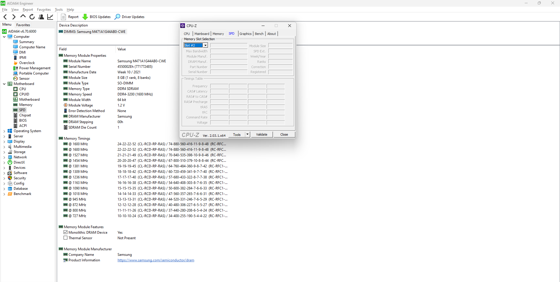Click the Benchmark icon item
Image resolution: width=560 pixels, height=282 pixels.
coord(10,194)
